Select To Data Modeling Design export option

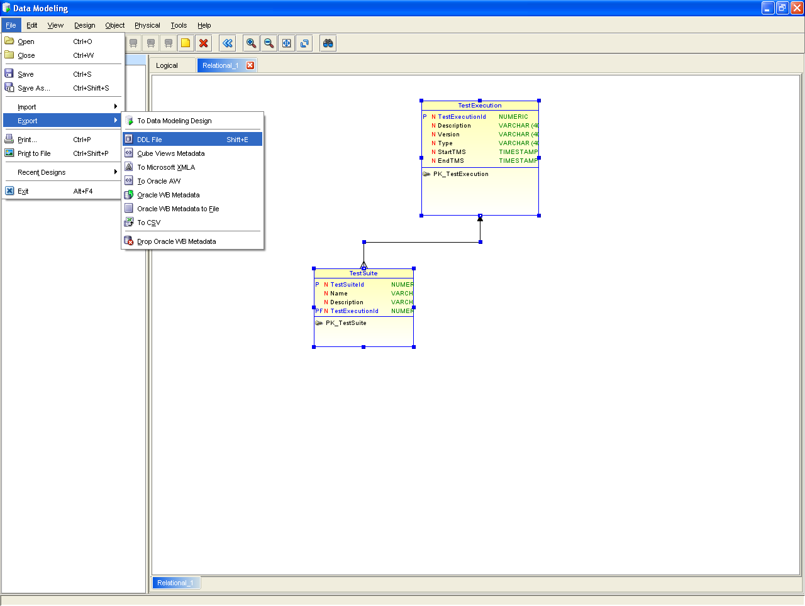tap(192, 121)
